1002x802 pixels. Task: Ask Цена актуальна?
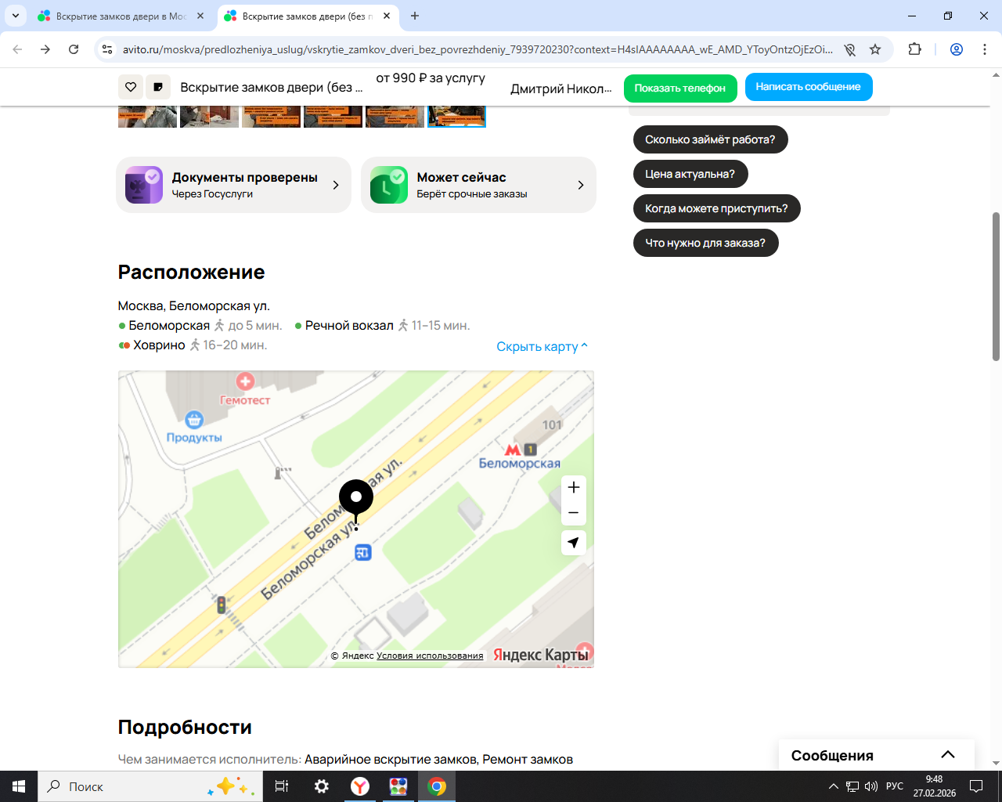click(x=690, y=174)
